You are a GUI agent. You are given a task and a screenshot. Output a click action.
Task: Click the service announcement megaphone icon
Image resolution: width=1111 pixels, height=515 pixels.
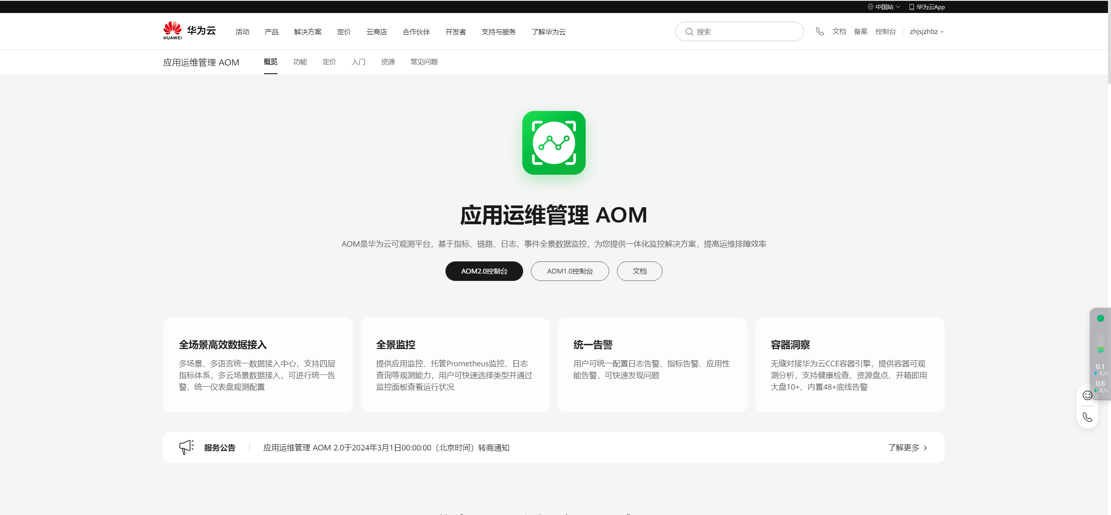pyautogui.click(x=186, y=447)
